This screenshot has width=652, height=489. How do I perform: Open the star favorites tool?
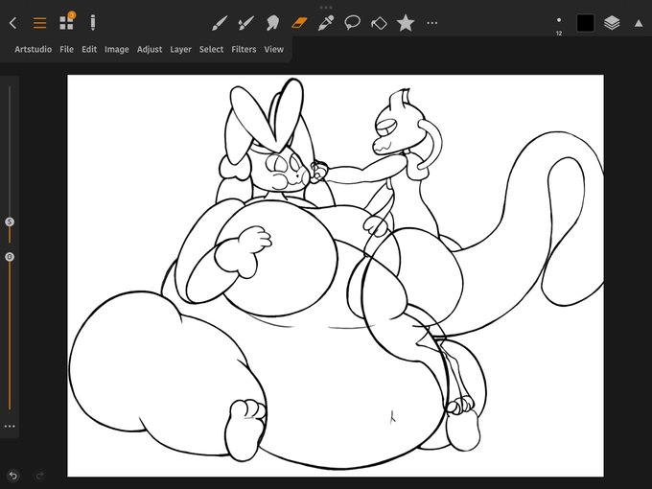pyautogui.click(x=406, y=22)
